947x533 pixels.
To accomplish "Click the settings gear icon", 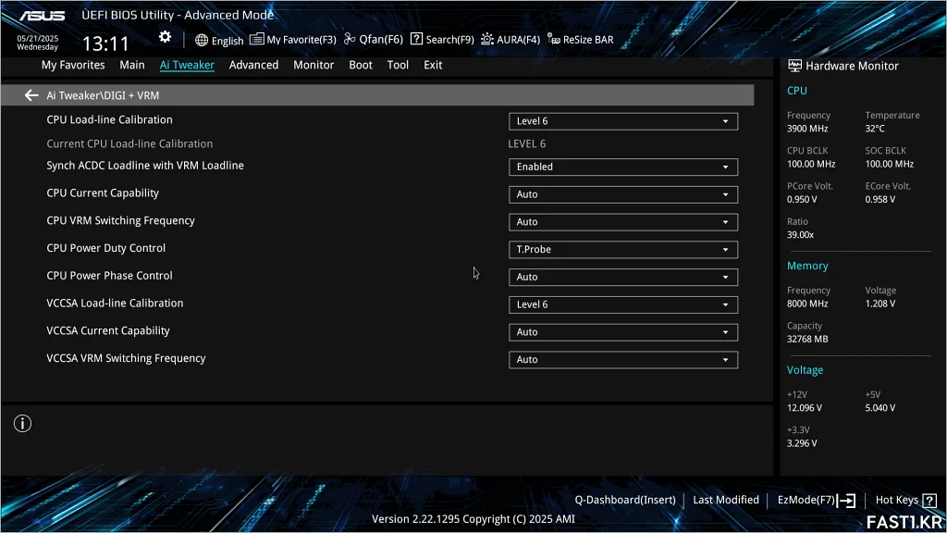I will (x=165, y=37).
